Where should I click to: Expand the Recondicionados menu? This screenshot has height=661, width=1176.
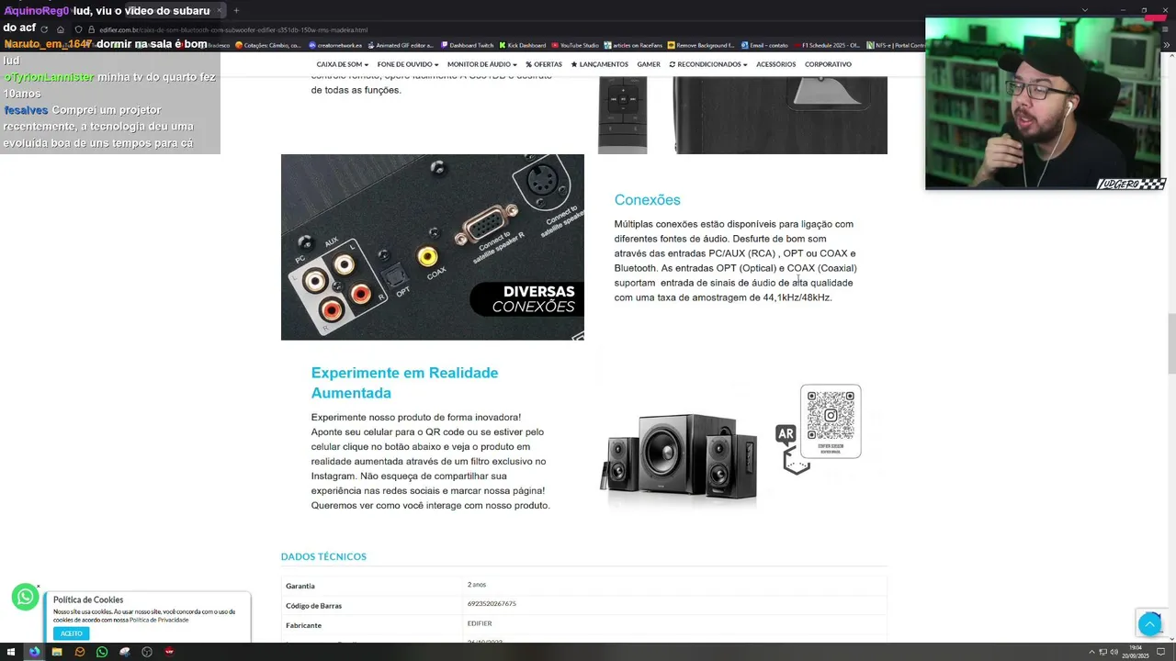click(707, 64)
